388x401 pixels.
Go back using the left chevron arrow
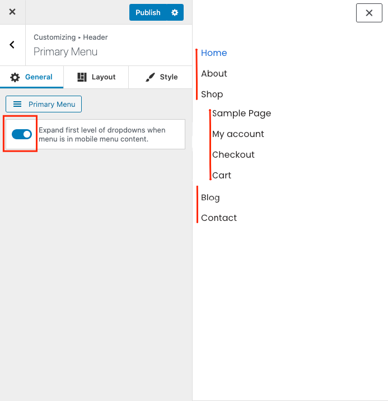pos(12,45)
